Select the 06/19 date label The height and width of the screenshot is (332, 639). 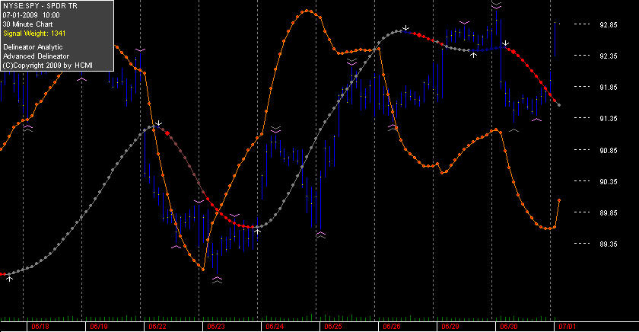(99, 327)
